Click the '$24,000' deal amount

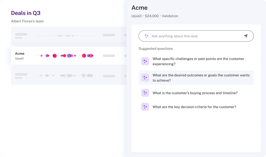152,16
